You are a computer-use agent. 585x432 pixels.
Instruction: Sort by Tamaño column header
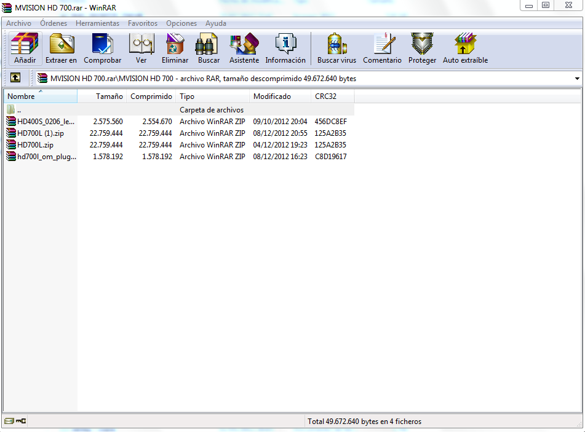click(102, 96)
